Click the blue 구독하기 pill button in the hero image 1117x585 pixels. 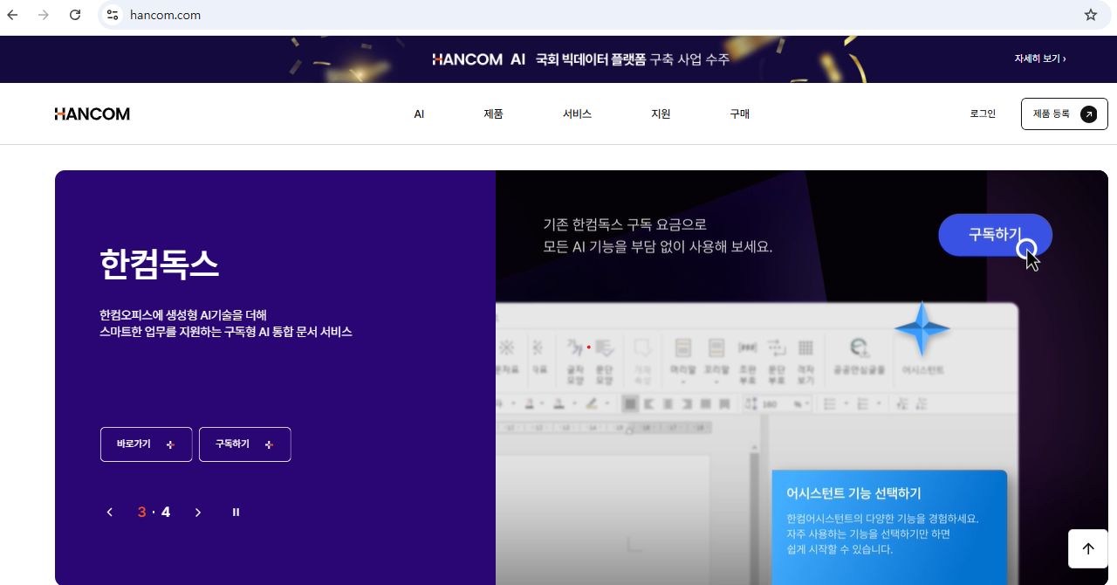[x=995, y=235]
